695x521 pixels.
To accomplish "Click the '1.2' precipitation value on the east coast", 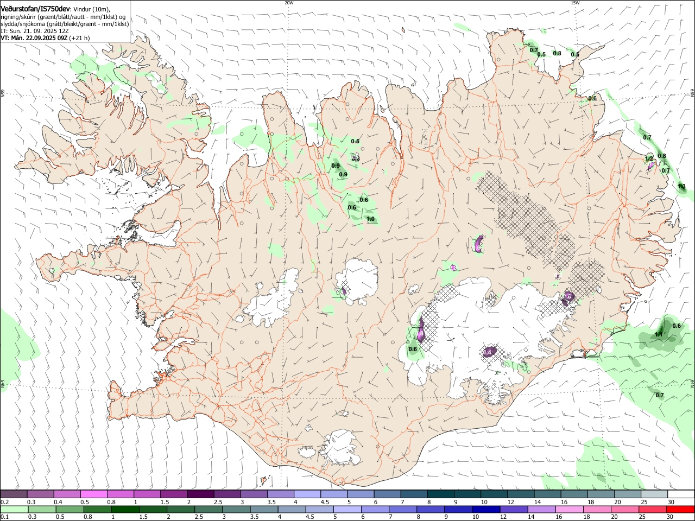I will click(x=649, y=159).
